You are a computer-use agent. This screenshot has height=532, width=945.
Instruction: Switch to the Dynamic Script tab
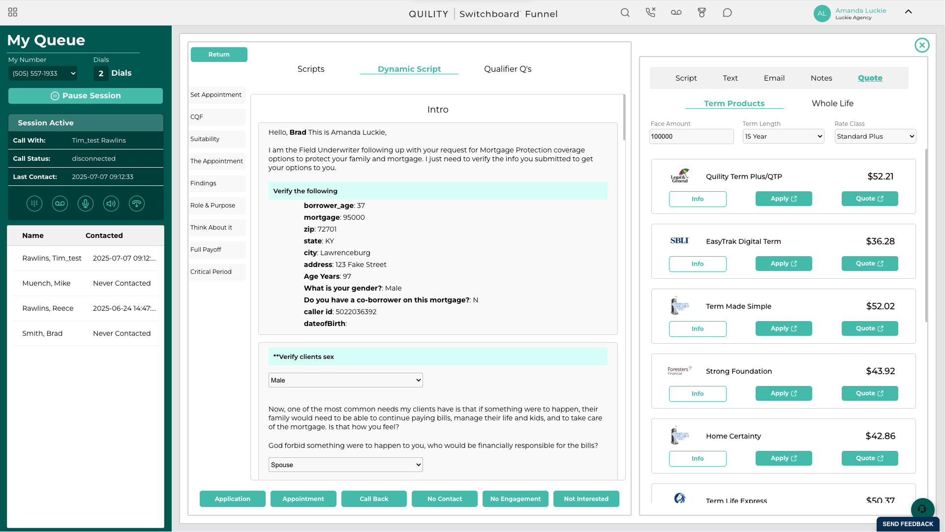[x=409, y=69]
